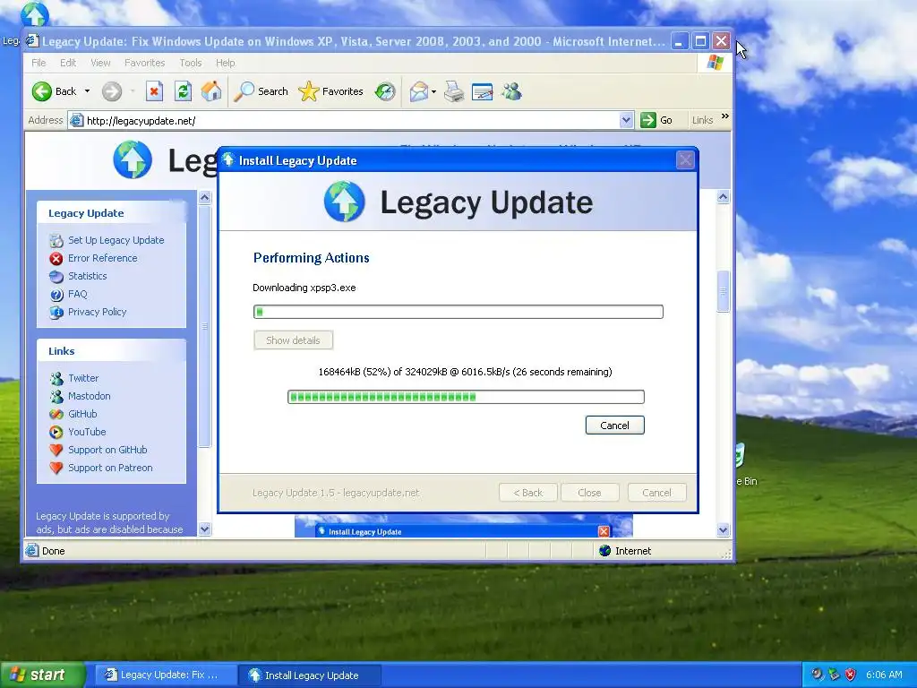The image size is (917, 688).
Task: Go to the Home page icon
Action: (211, 91)
